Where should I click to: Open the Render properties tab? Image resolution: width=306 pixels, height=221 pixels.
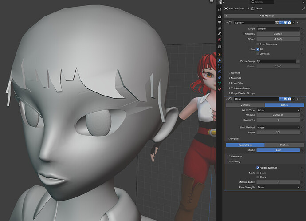(x=220, y=16)
